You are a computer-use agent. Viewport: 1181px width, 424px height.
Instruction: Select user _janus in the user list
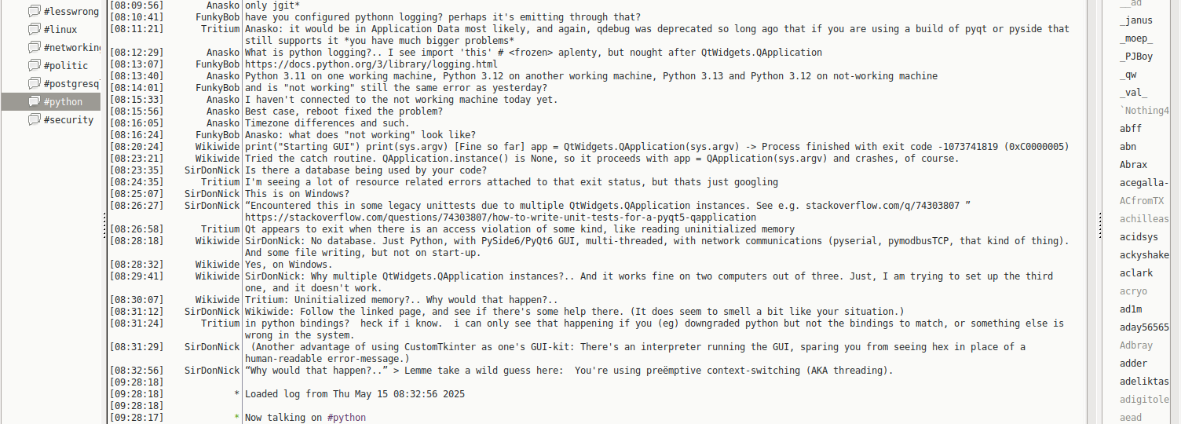pos(1135,20)
